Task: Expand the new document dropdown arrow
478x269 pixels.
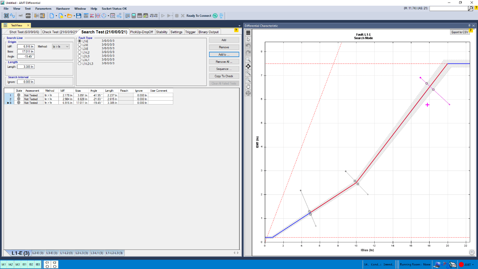Action: click(x=56, y=16)
